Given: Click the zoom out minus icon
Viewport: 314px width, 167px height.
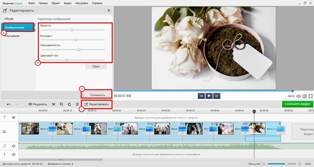Looking at the screenshot, I should click(264, 164).
